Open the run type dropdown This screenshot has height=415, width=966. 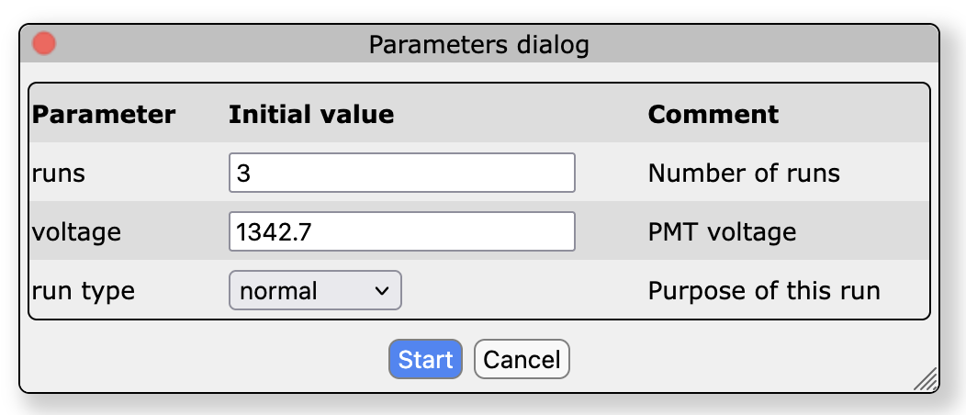point(315,290)
